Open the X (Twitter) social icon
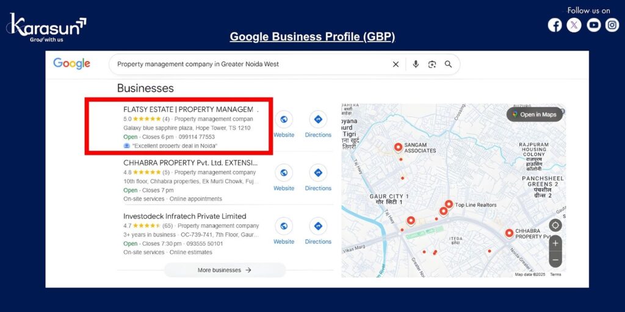The height and width of the screenshot is (312, 625). (x=574, y=25)
